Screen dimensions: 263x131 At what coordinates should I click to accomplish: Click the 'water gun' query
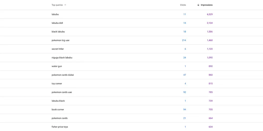[57, 66]
